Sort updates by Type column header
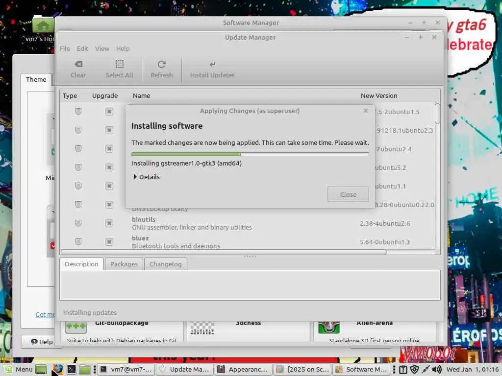 pos(70,95)
